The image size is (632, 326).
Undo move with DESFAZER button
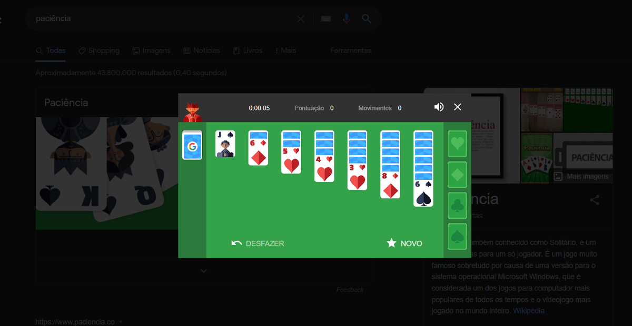point(258,243)
